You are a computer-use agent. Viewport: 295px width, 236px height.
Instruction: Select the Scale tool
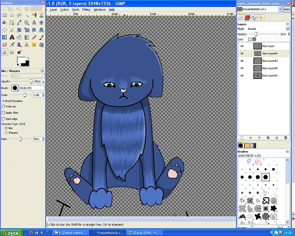click(27, 30)
